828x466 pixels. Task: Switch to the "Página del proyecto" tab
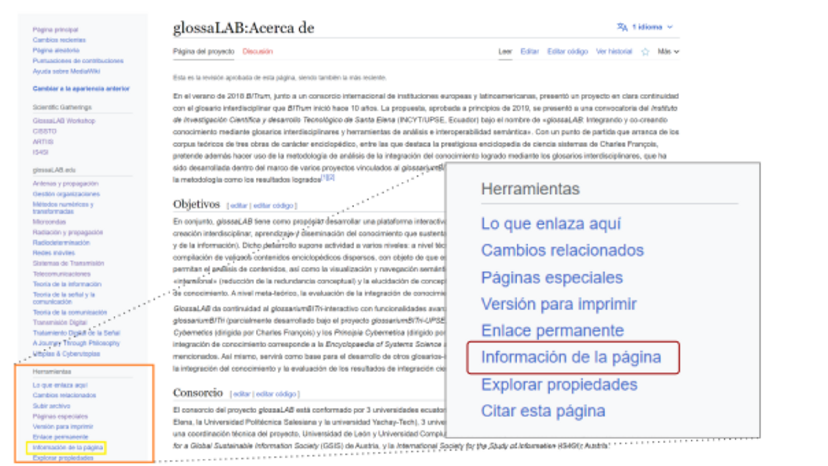tap(203, 51)
